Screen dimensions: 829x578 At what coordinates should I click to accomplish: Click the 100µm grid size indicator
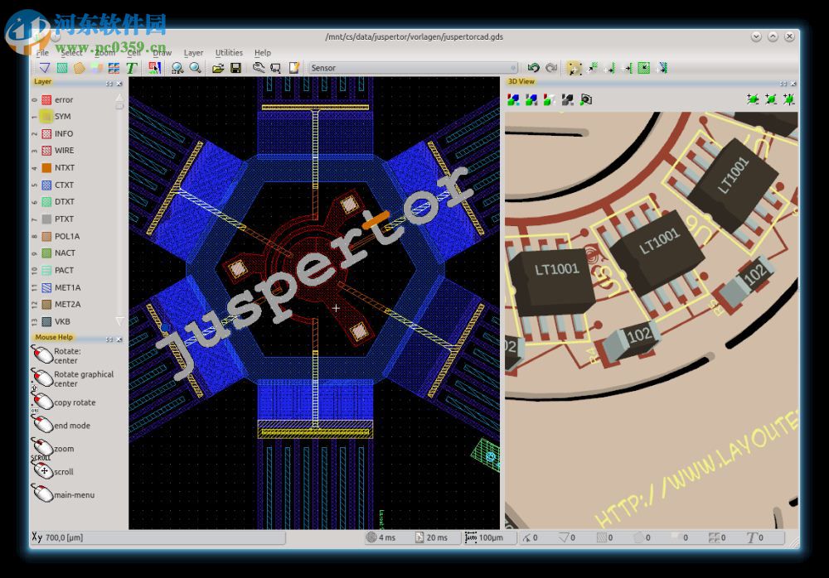click(x=484, y=537)
